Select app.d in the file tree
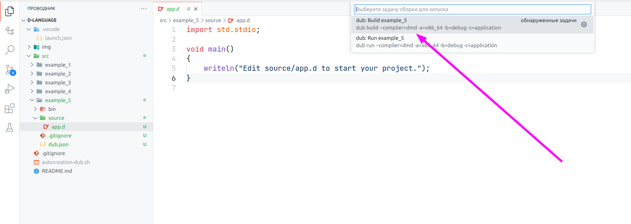 coord(86,127)
